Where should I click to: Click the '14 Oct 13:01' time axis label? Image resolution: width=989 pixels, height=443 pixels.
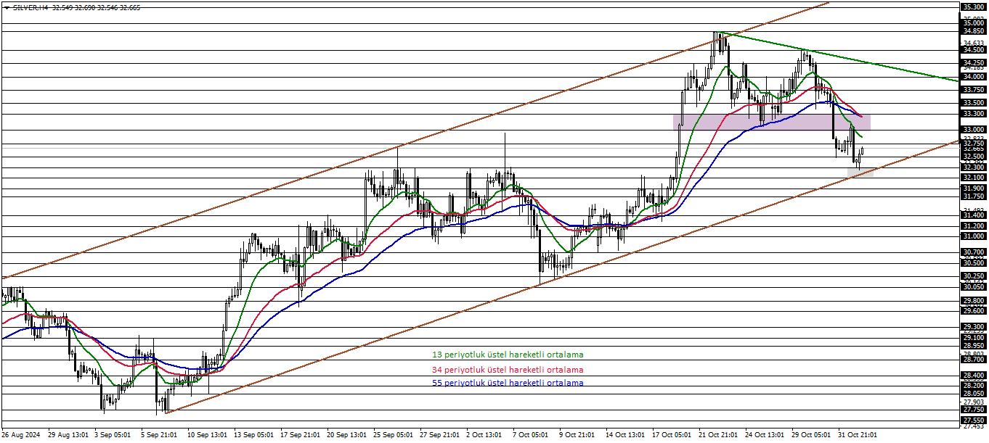(x=626, y=435)
